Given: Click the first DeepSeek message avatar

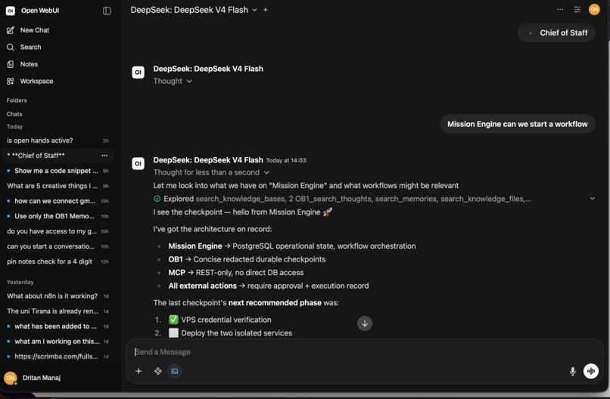Looking at the screenshot, I should 138,73.
